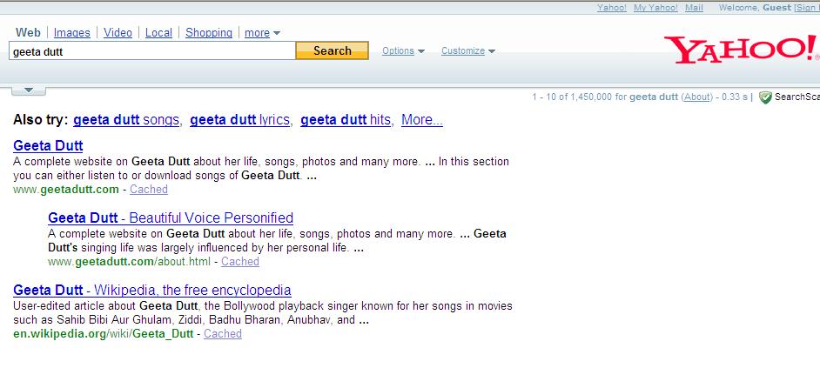Click the About link next to result count
The width and height of the screenshot is (820, 368).
point(697,97)
